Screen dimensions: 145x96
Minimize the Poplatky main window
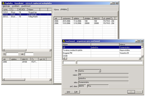(111, 3)
